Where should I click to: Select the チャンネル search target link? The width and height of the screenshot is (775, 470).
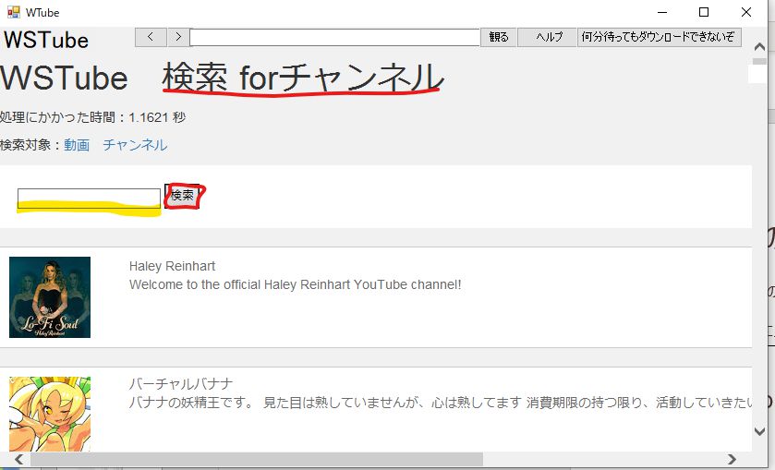tap(135, 145)
